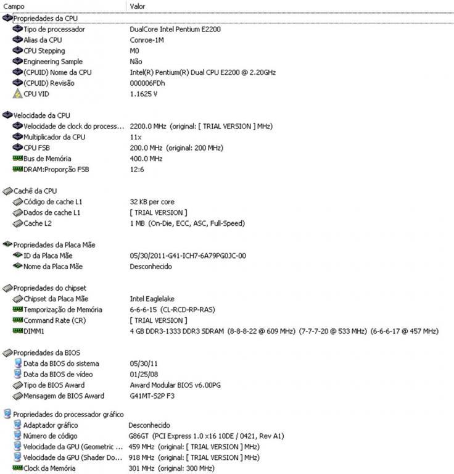The image size is (454, 474).
Task: Select the Propriedades do chipset group icon
Action: pos(7,288)
